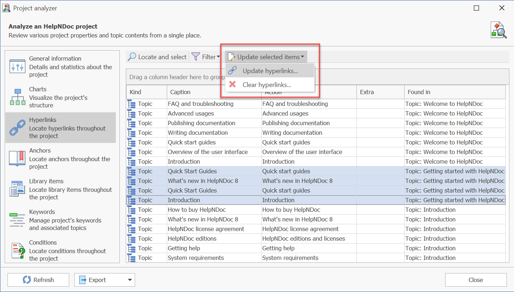Open the Anchors book icon
The image size is (514, 292).
click(17, 159)
